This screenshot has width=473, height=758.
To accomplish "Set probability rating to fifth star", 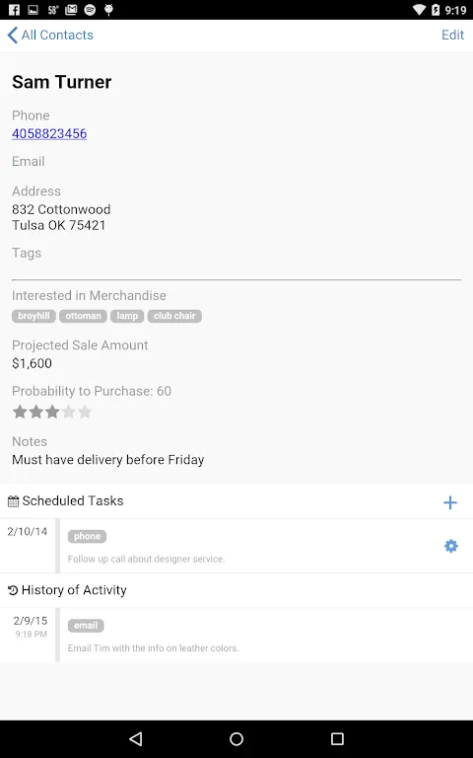I will (x=85, y=412).
